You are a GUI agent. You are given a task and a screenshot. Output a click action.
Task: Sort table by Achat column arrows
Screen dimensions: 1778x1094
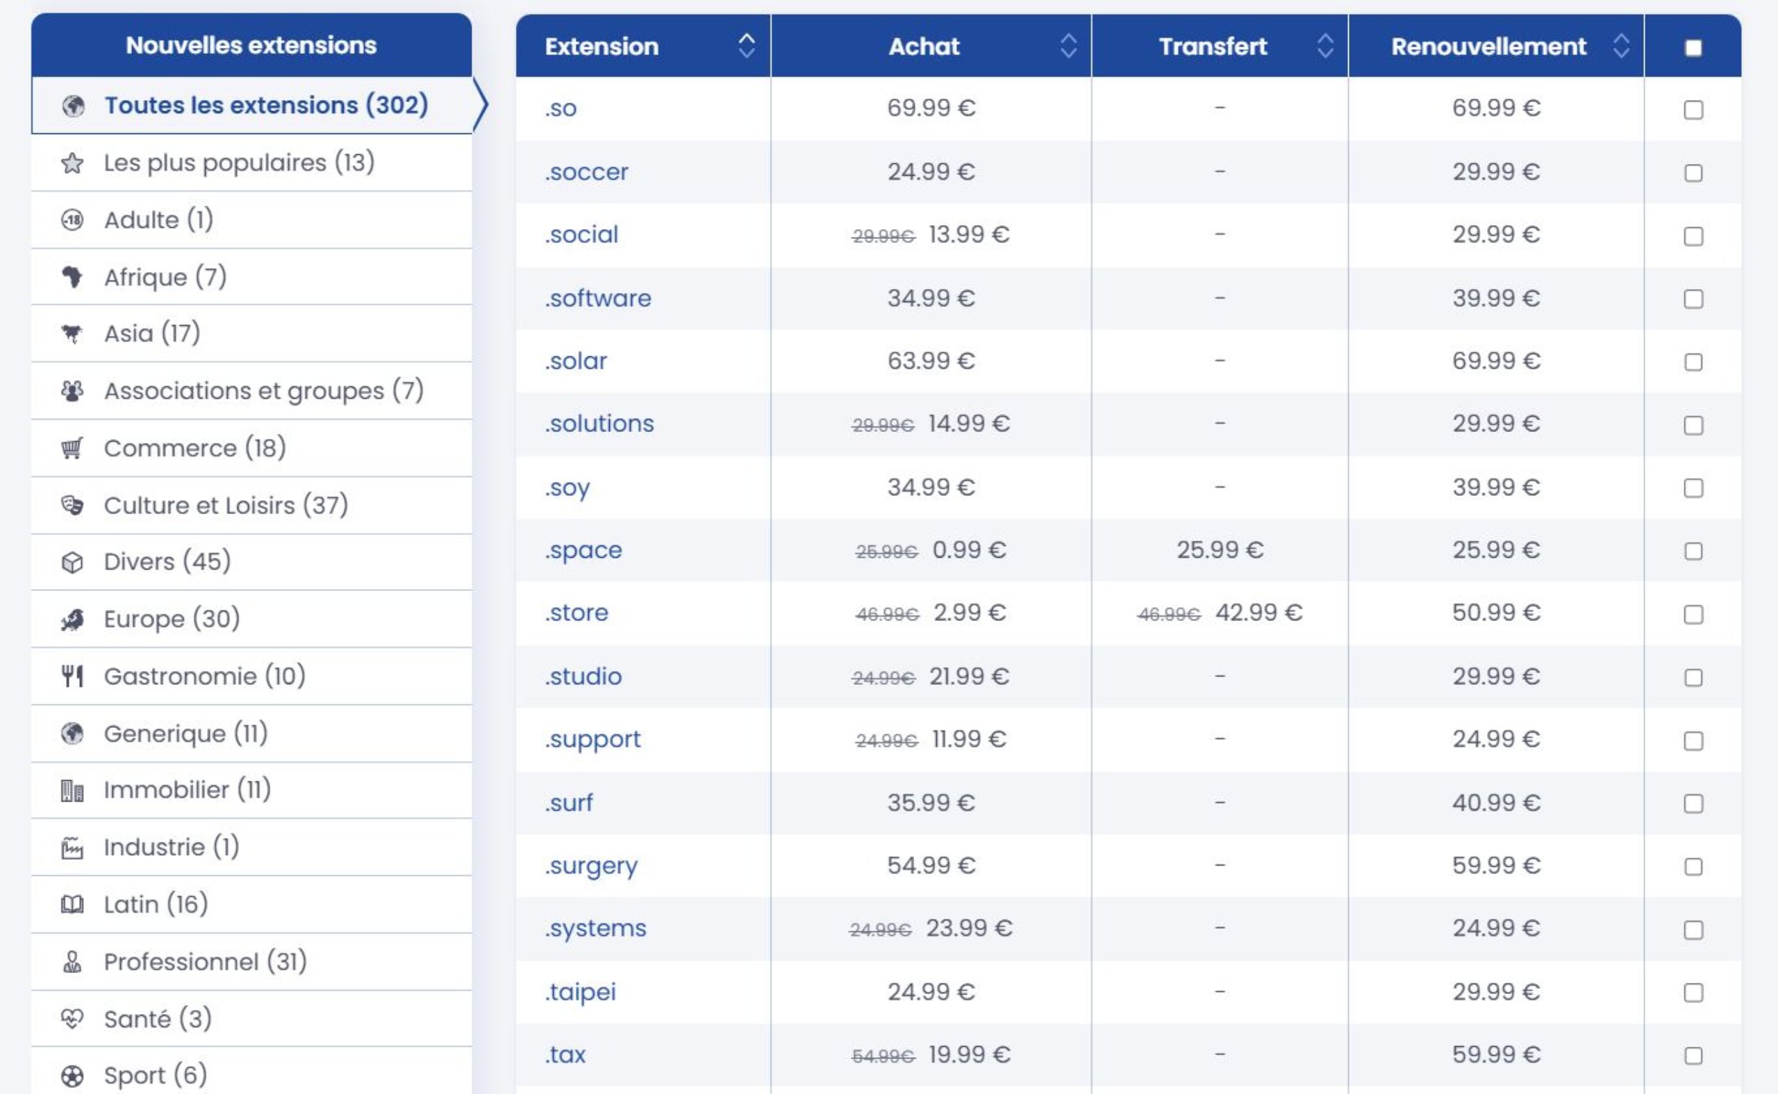click(1068, 46)
